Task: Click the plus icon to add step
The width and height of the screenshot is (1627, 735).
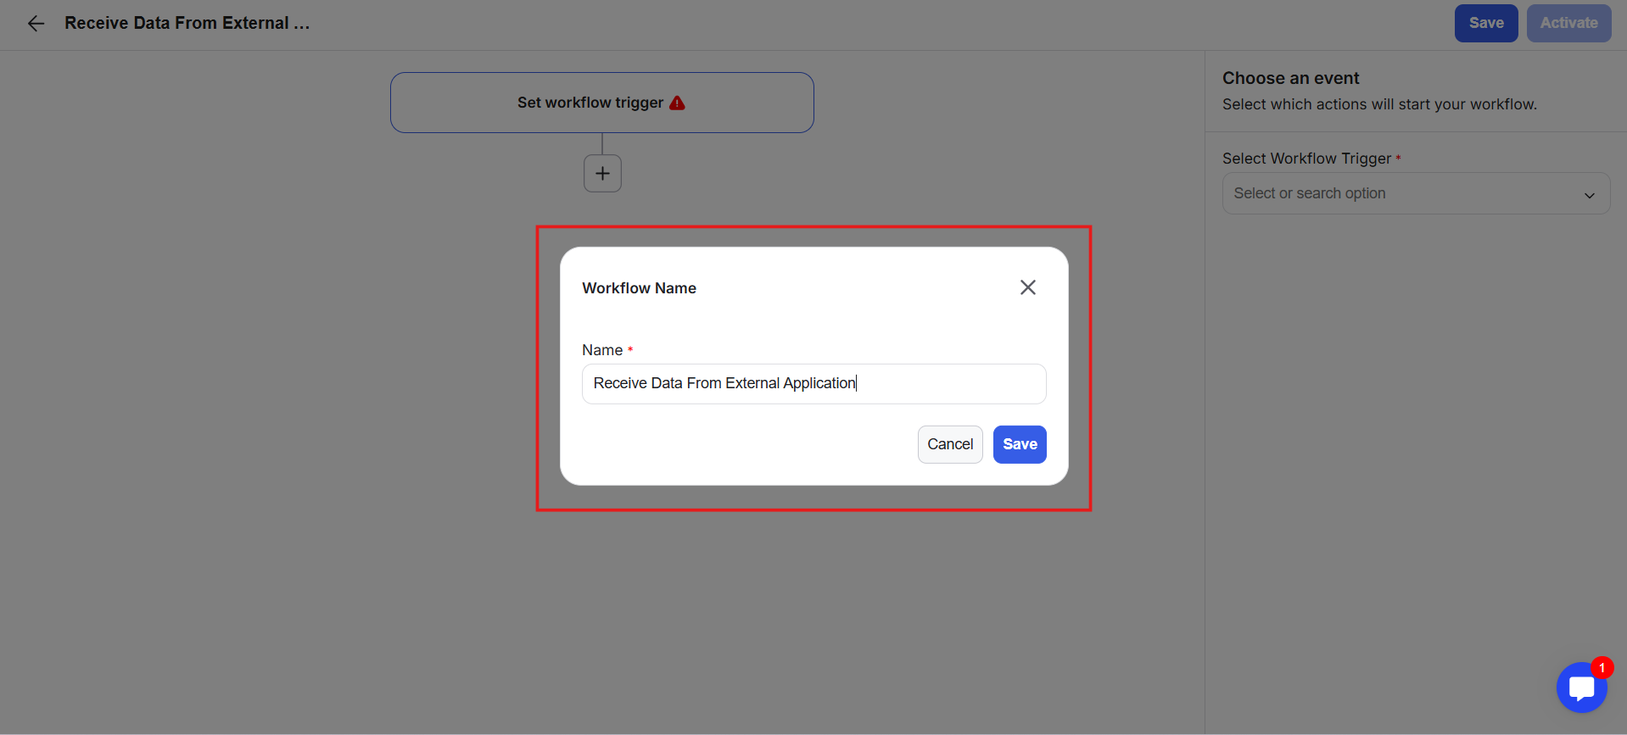Action: [602, 174]
